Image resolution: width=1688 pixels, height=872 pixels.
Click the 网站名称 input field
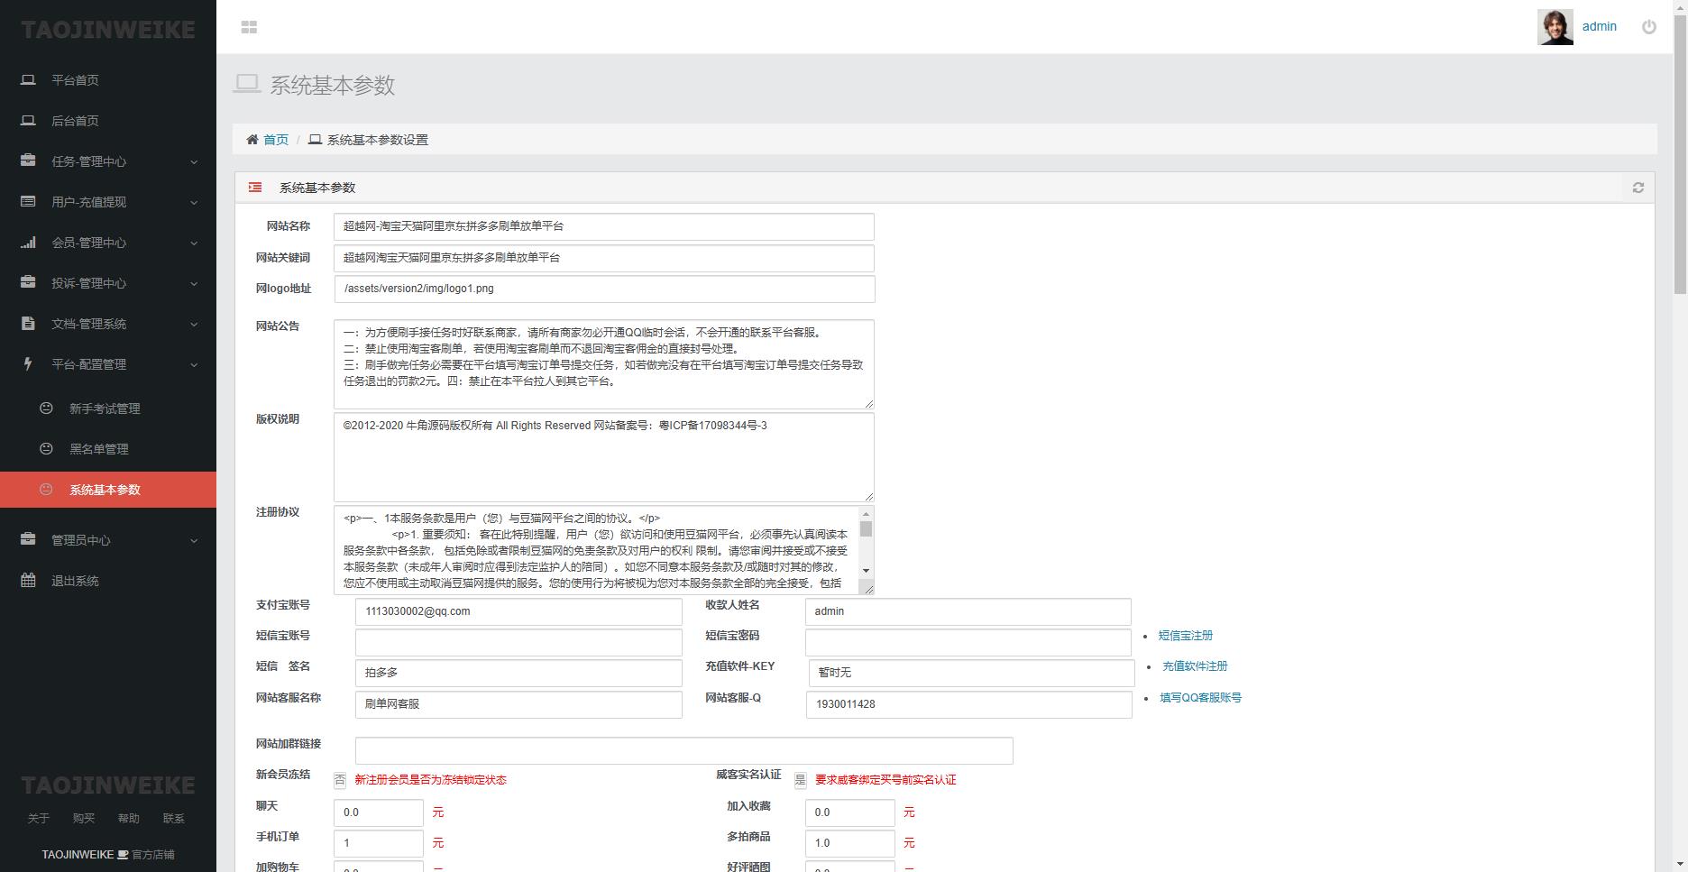click(603, 226)
